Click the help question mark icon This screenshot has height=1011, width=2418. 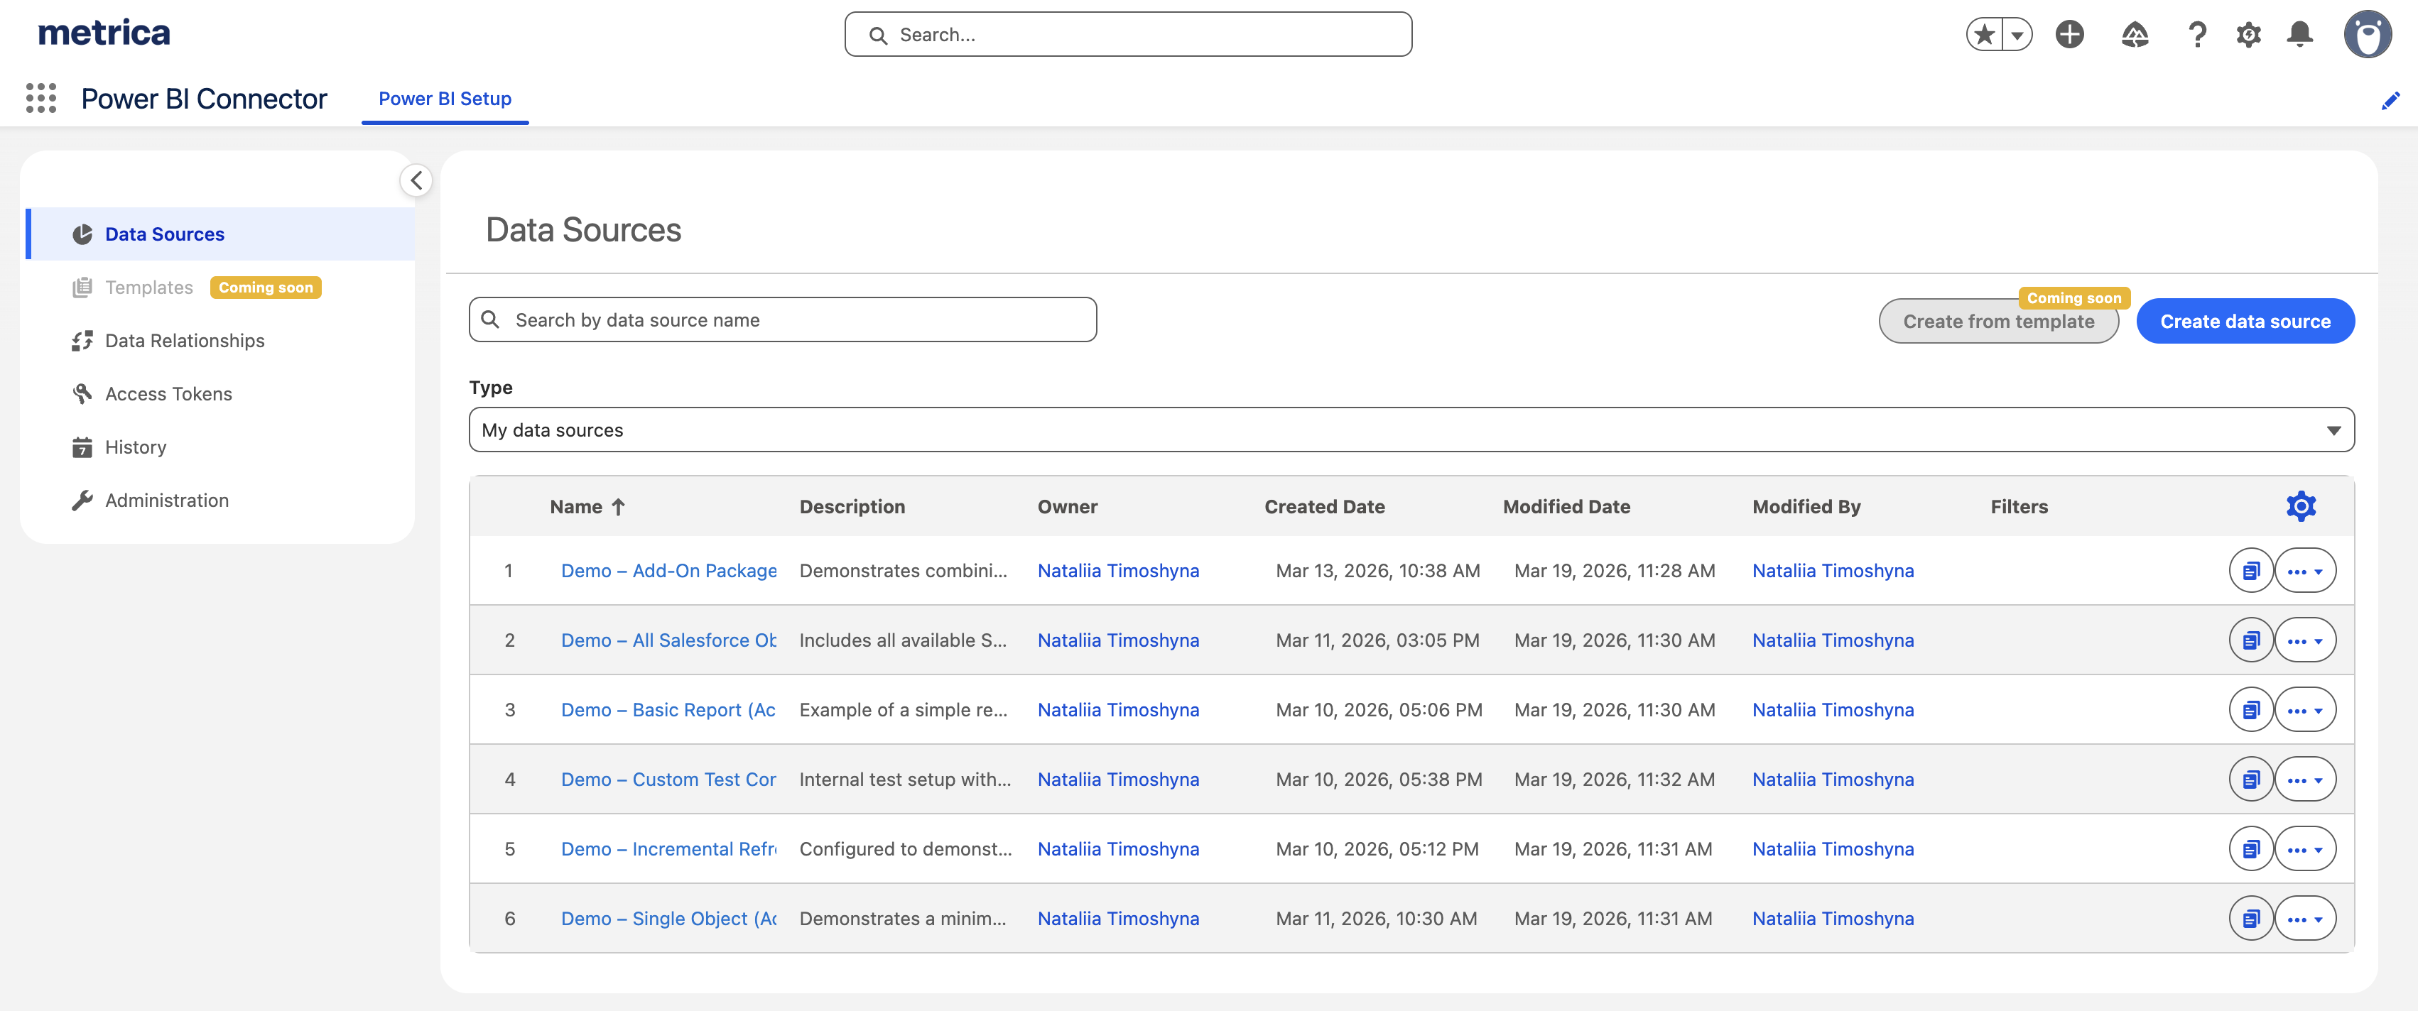click(x=2196, y=35)
